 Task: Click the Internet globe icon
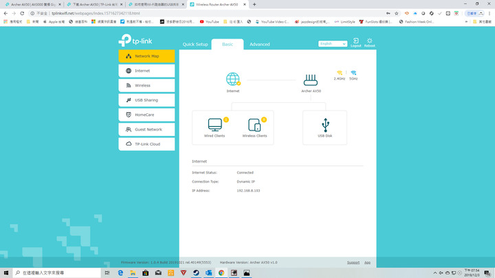point(233,79)
